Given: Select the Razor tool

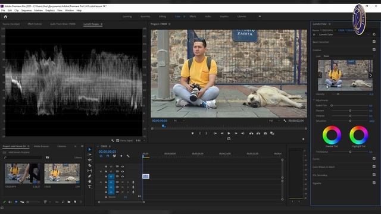Looking at the screenshot, I should click(90, 165).
